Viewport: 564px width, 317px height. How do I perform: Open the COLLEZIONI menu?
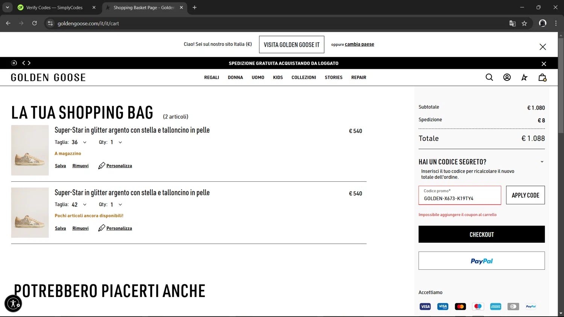tap(304, 77)
